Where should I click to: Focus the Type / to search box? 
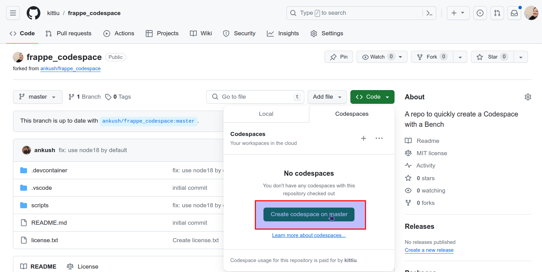click(x=354, y=13)
